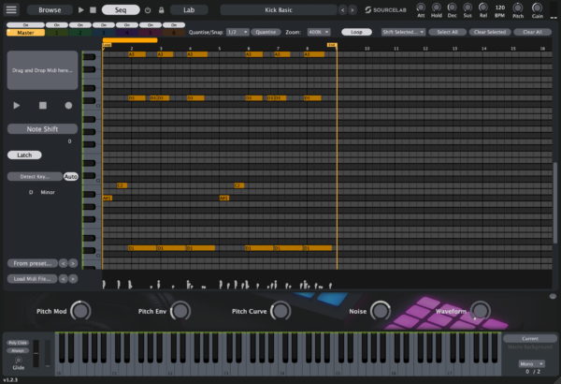This screenshot has height=384, width=561.
Task: Click the Rel knob
Action: [x=483, y=7]
